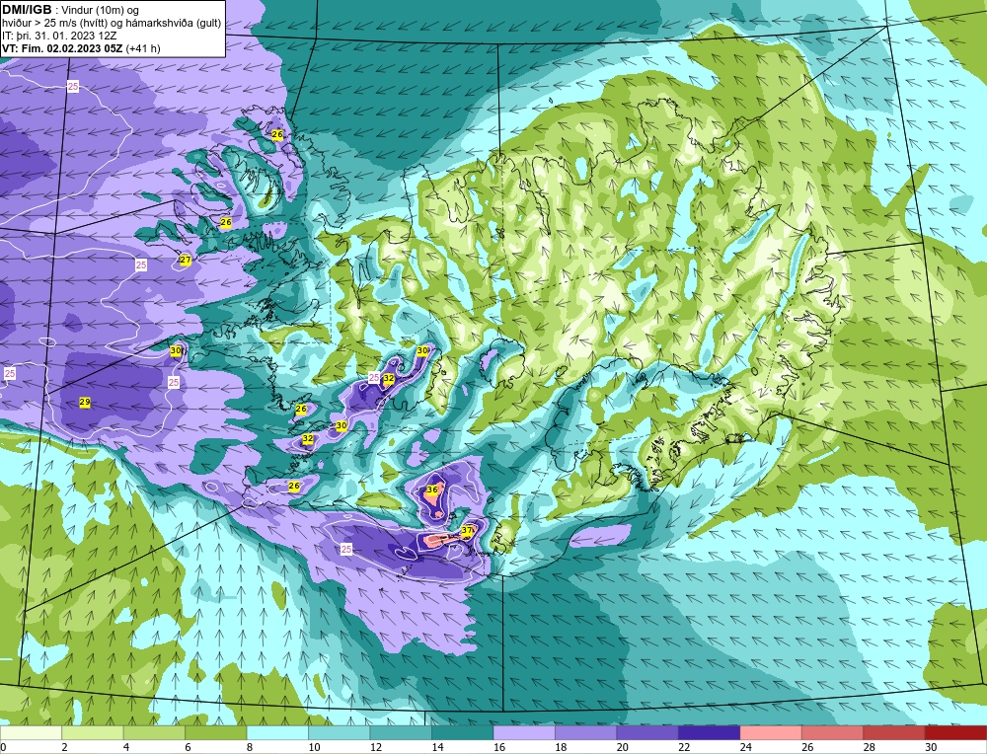Click the 8–10 m/s pale cyan legend swatch
Image resolution: width=987 pixels, height=754 pixels.
277,733
